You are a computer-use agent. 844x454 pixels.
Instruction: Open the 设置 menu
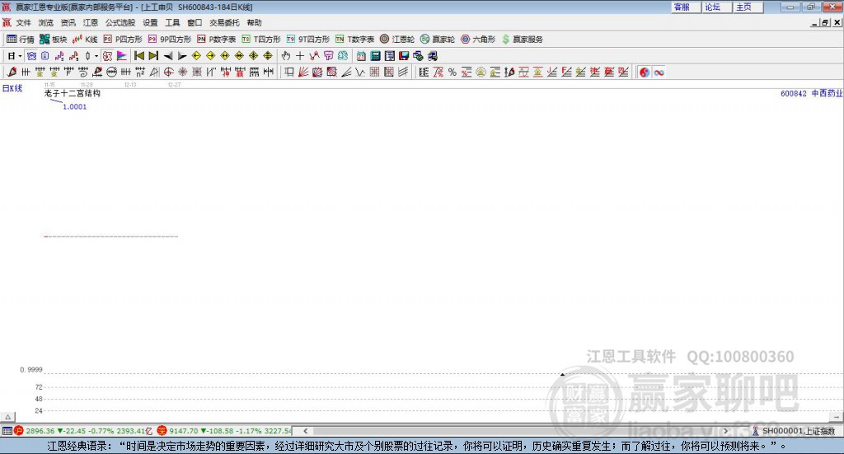pos(150,22)
